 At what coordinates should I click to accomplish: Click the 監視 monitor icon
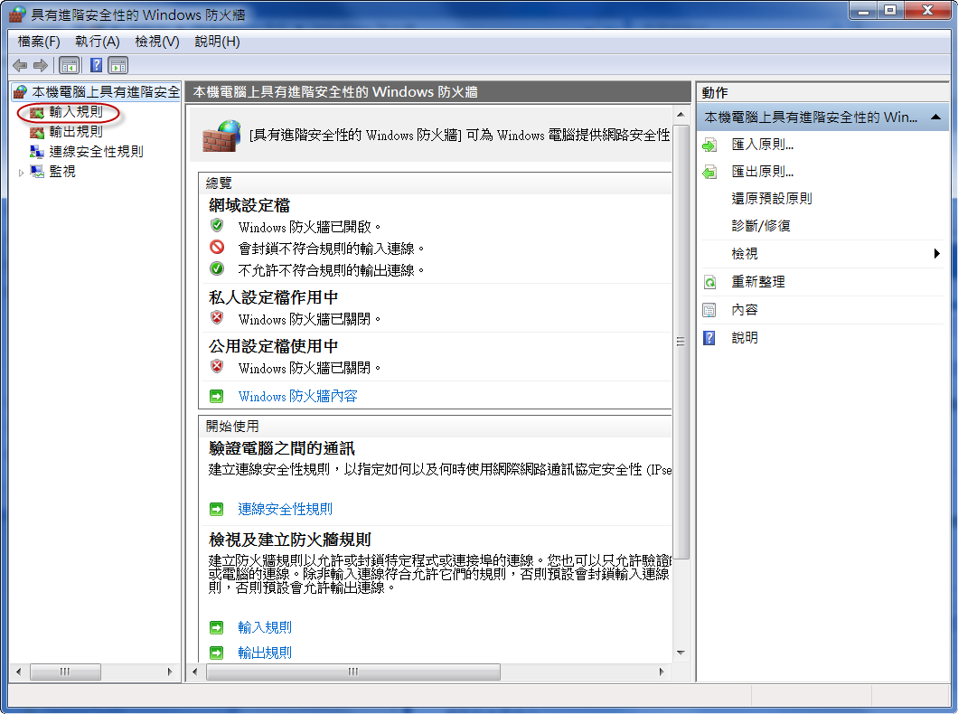pyautogui.click(x=37, y=172)
